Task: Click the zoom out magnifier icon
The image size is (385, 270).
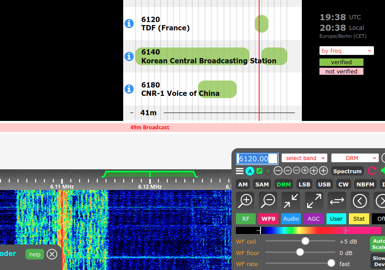Action: [268, 201]
